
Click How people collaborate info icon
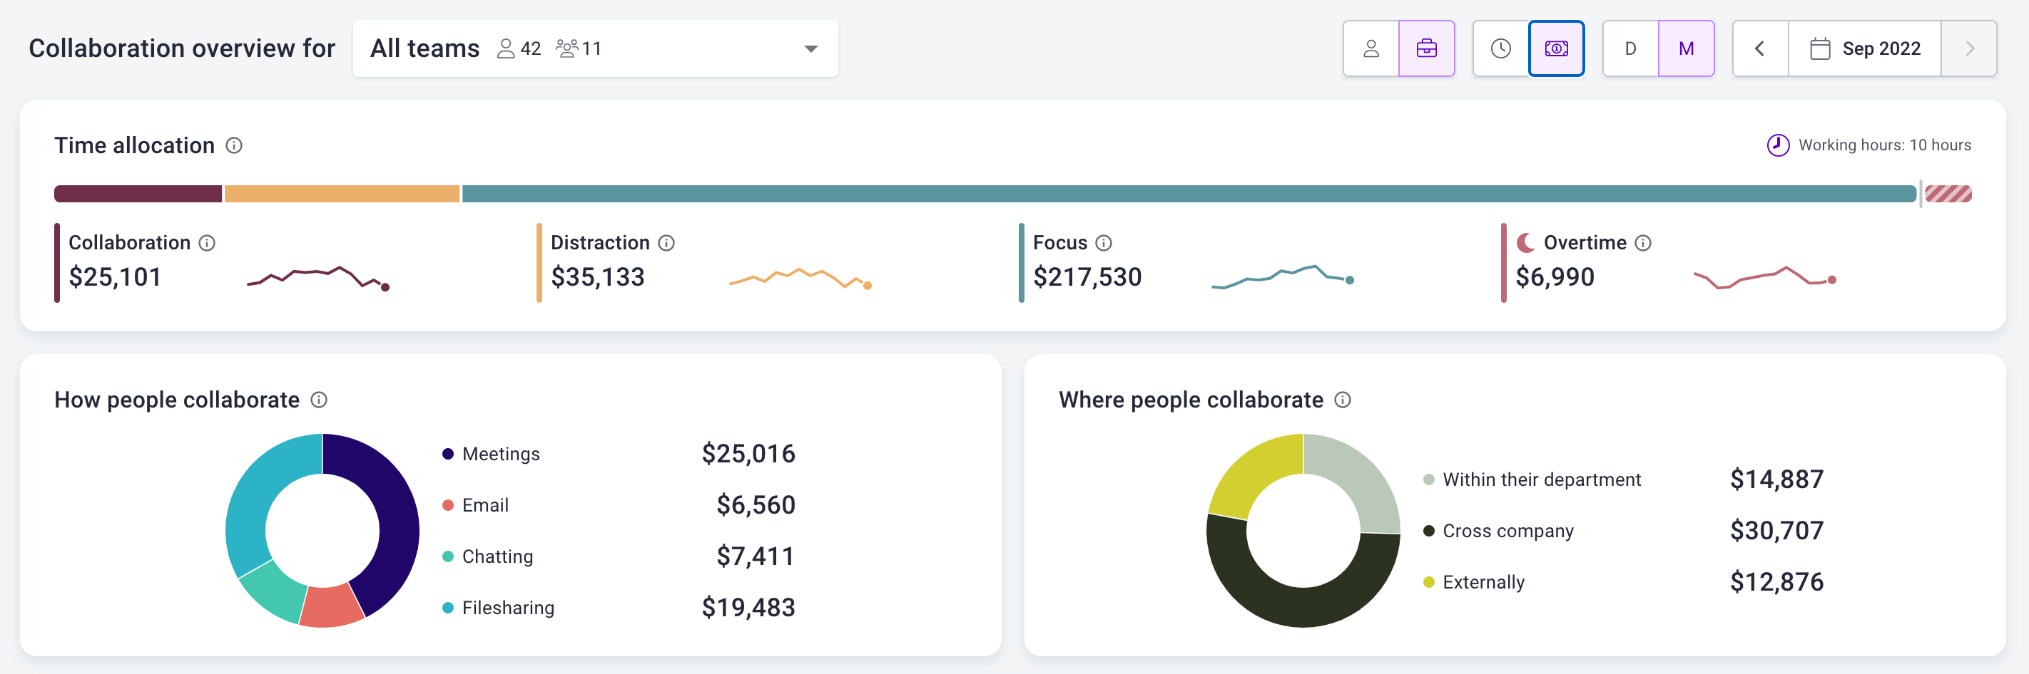tap(319, 400)
